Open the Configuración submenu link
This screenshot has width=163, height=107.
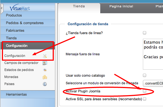(x=15, y=56)
